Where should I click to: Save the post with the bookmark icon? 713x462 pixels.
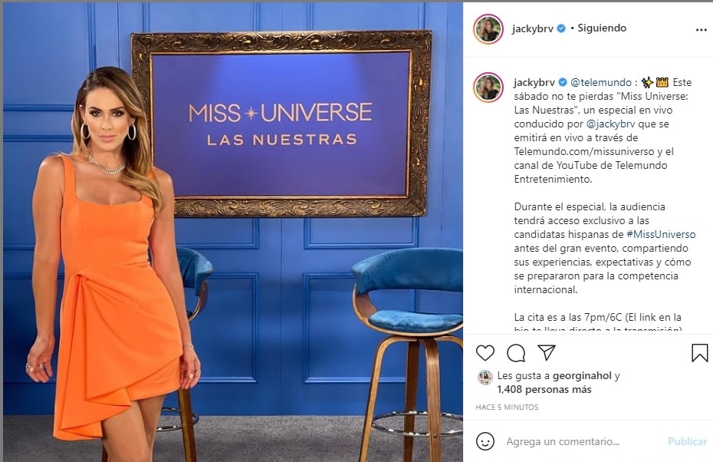(699, 353)
